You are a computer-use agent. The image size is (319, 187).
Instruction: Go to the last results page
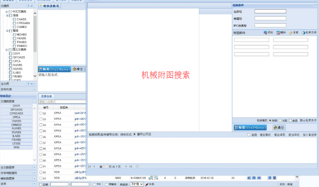[131, 166]
